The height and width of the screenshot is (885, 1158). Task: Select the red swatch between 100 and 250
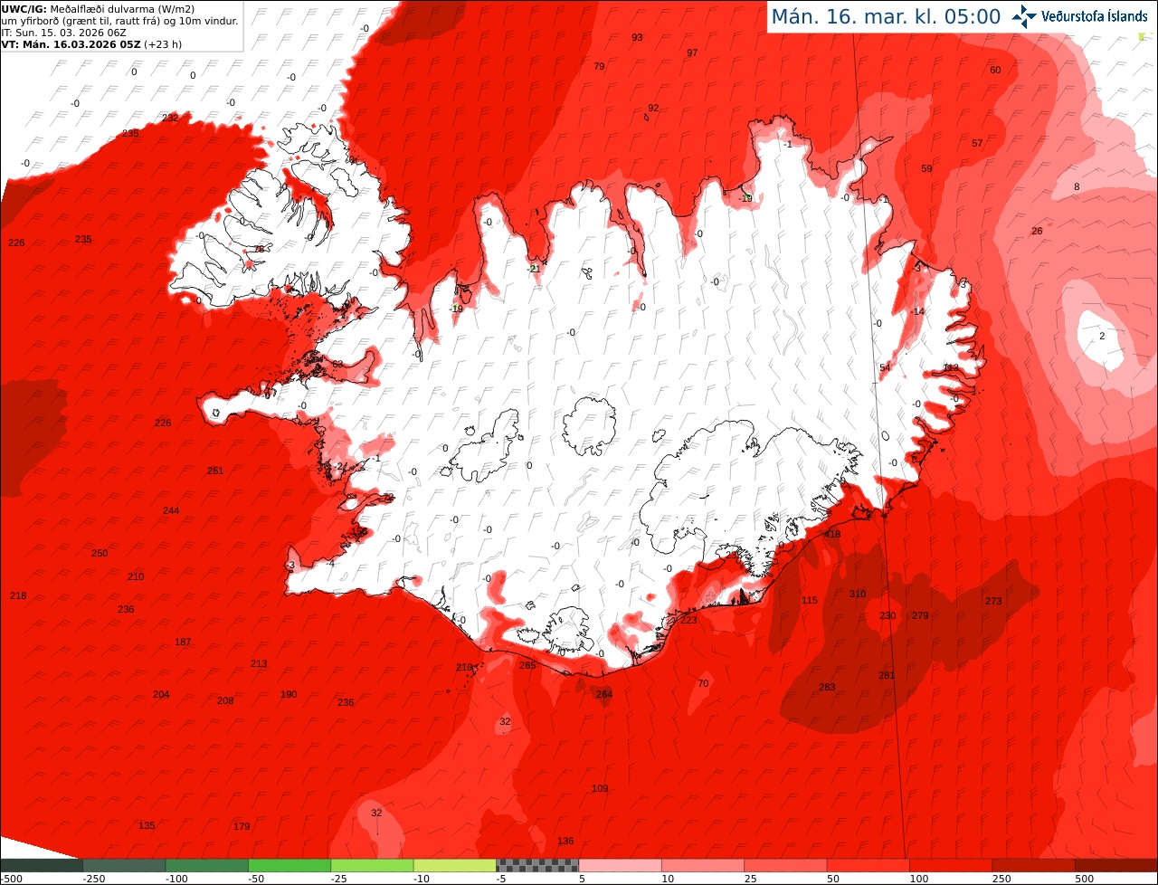951,866
